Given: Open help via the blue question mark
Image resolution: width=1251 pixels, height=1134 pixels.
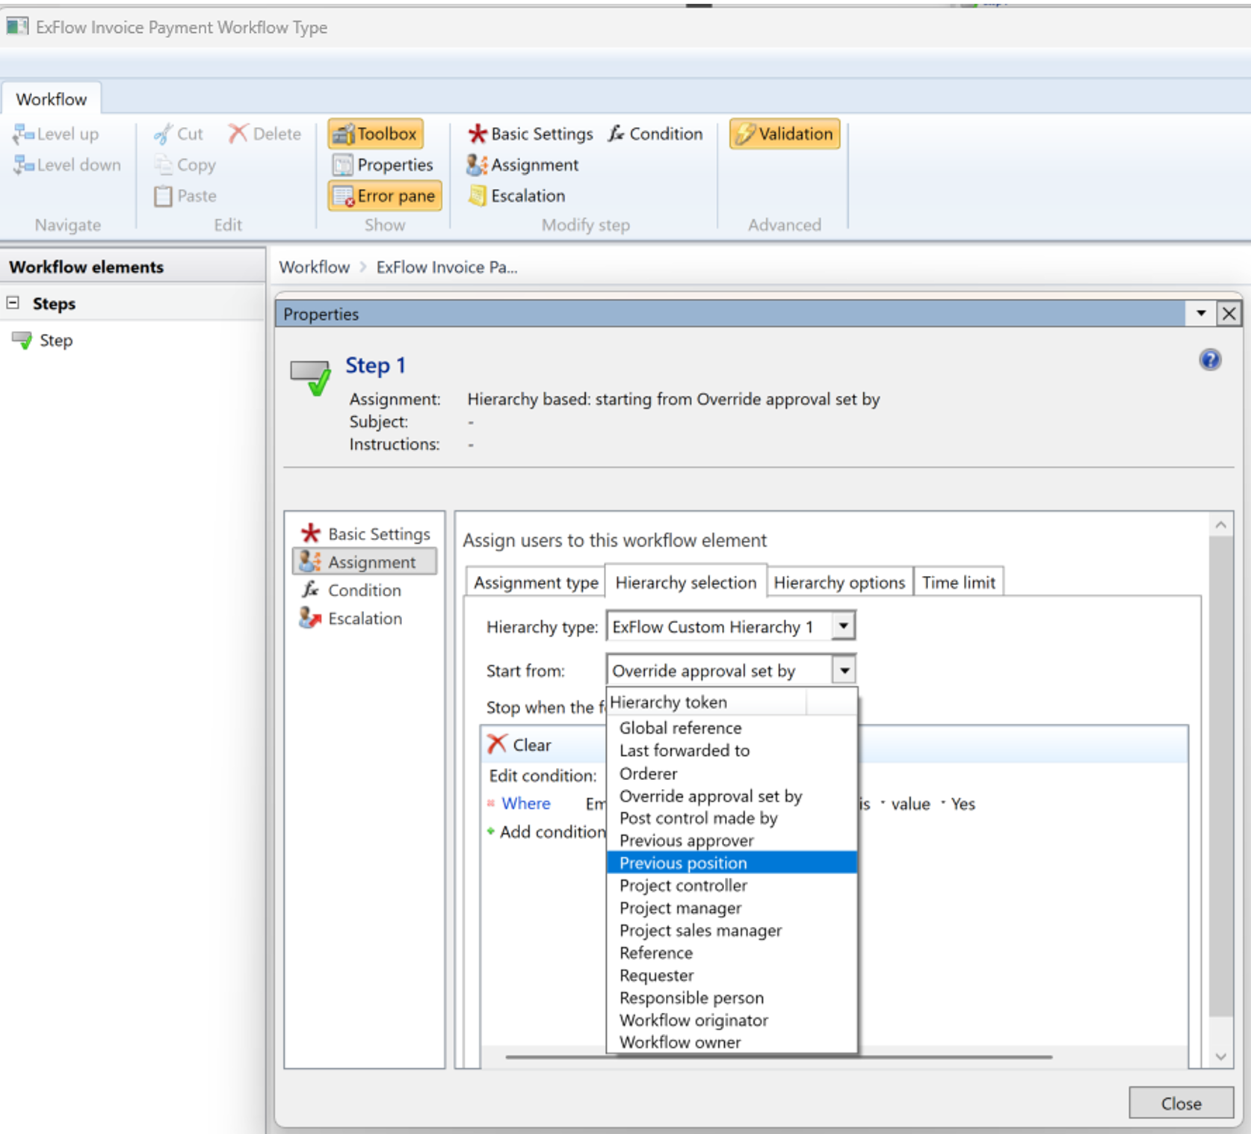Looking at the screenshot, I should click(x=1210, y=360).
